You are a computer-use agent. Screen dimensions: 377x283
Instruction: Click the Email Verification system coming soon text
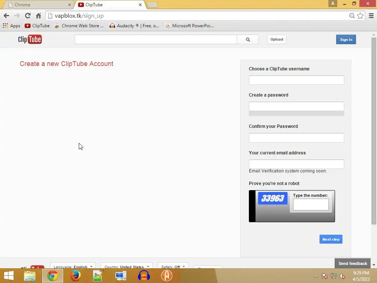click(x=288, y=171)
